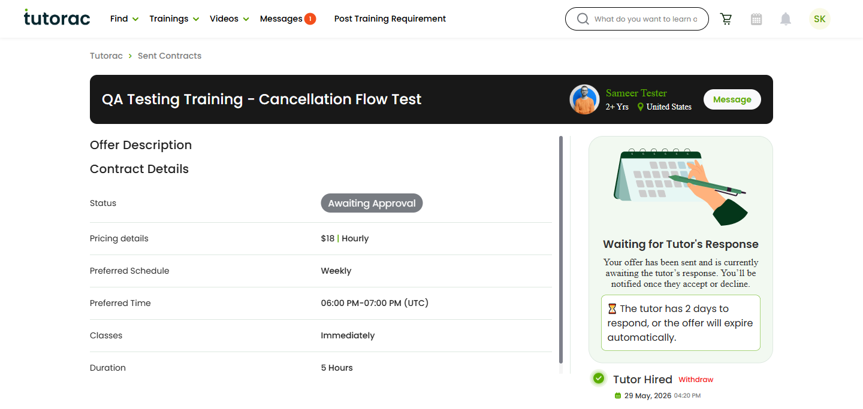This screenshot has width=863, height=409.
Task: Click the 'Duration' row label
Action: [108, 368]
